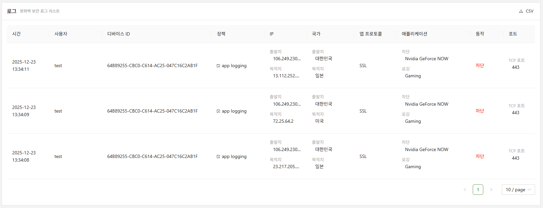Go to next page with right arrow
543x208 pixels.
[491, 190]
